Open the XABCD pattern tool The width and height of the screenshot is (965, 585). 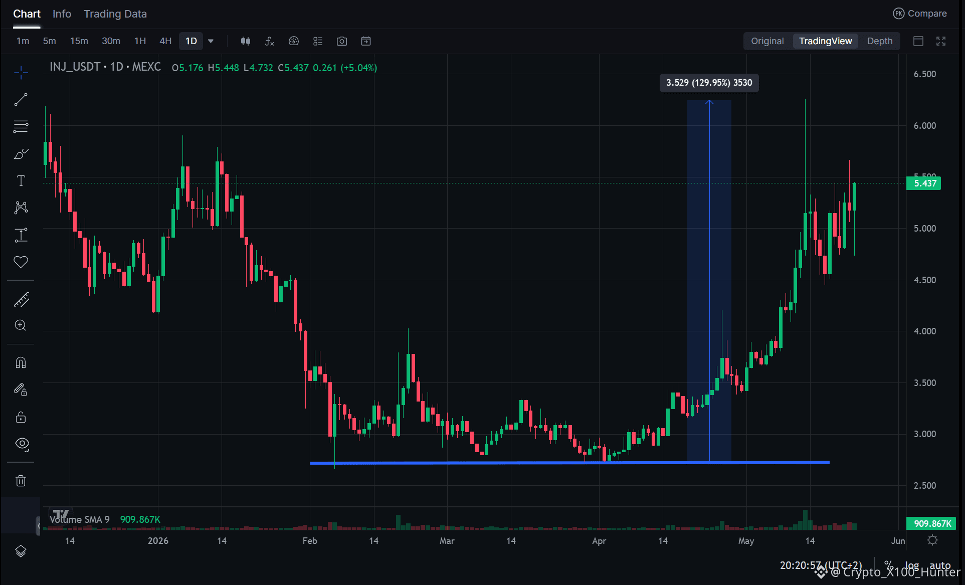click(x=21, y=208)
